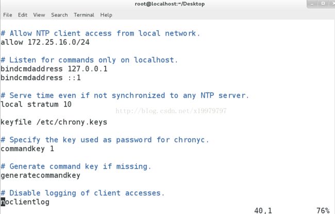
Task: Open the Edit menu
Action: tap(23, 15)
